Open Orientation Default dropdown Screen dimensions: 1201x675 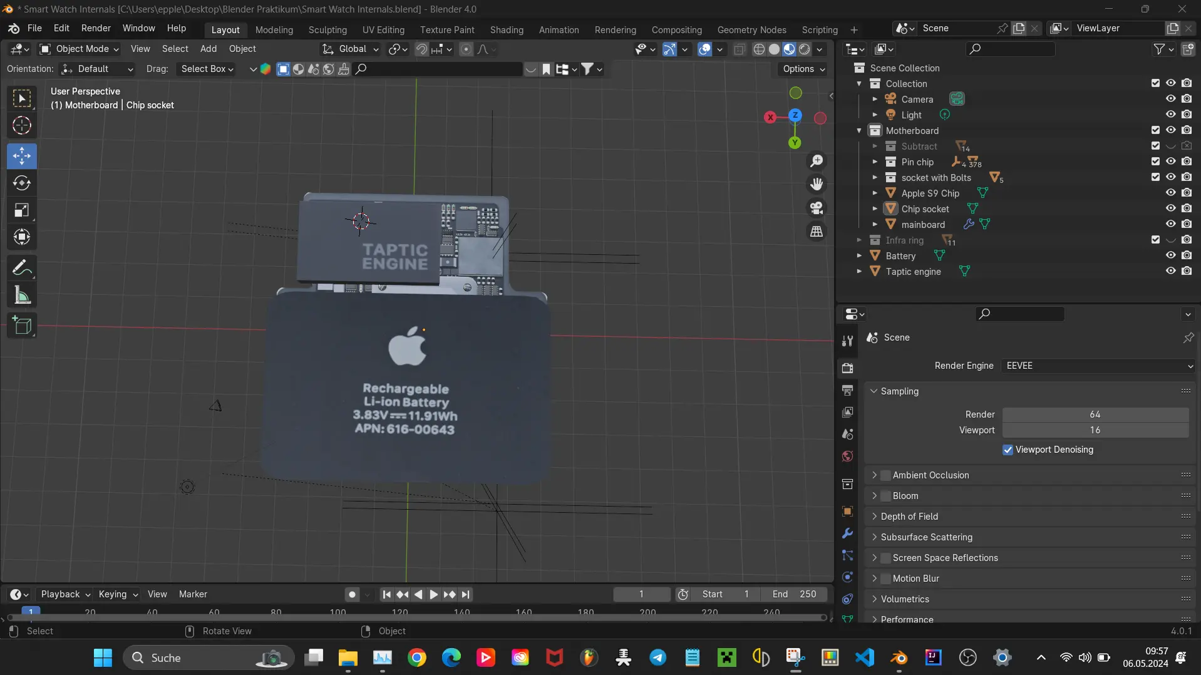98,69
